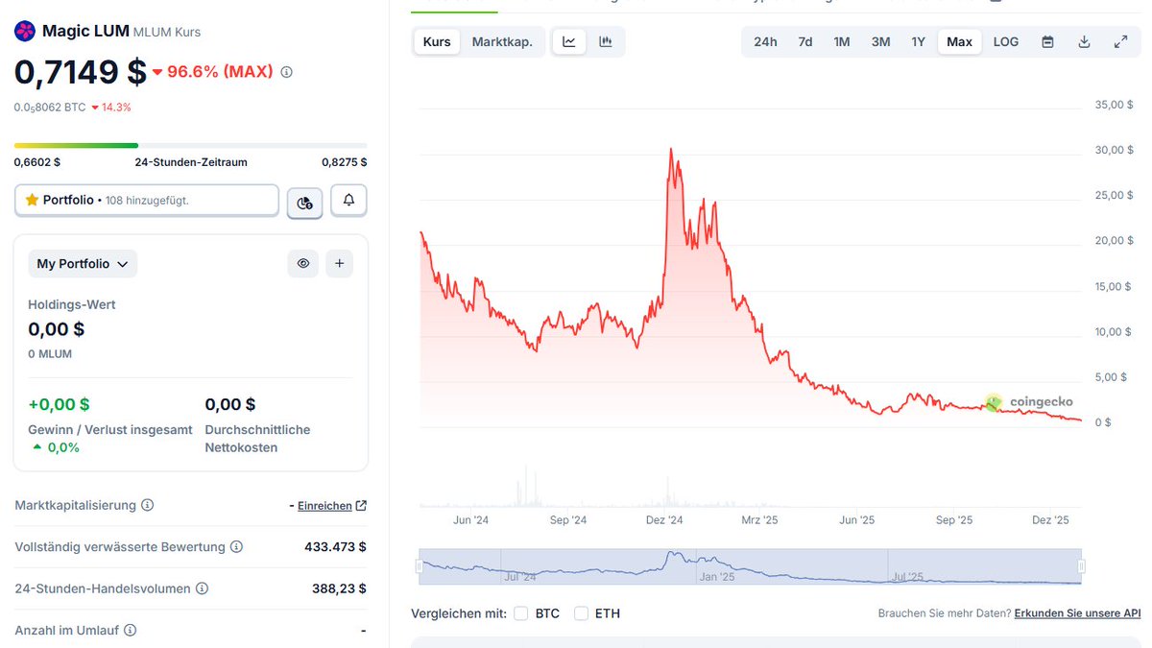The width and height of the screenshot is (1152, 648).
Task: Open the Einreichen link
Action: (x=331, y=506)
